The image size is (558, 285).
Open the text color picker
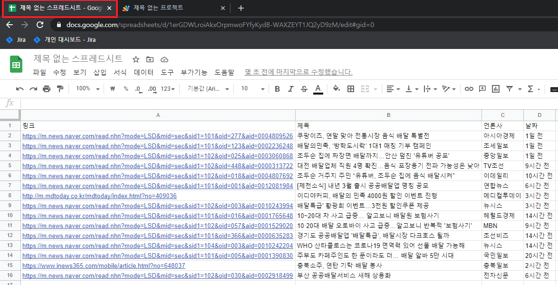click(318, 89)
